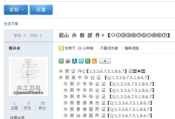This screenshot has height=119, width=175.
Task: Click the 回复: 0 reply count
Action: (36, 36)
